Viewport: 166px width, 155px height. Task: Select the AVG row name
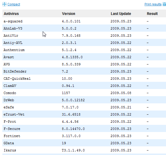[7, 64]
